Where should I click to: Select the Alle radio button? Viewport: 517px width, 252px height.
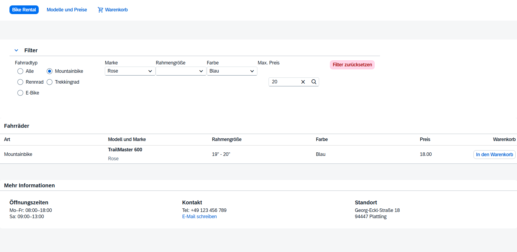20,71
